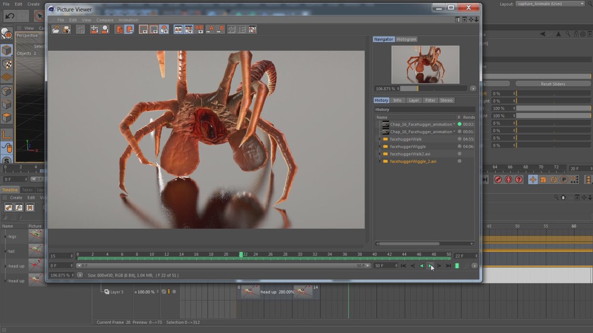Click the Save As icon in Picture Viewer toolbar
The width and height of the screenshot is (593, 333).
coord(67,30)
